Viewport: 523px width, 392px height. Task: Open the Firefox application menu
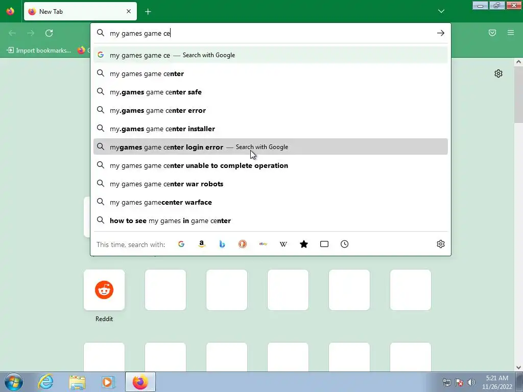pyautogui.click(x=511, y=33)
